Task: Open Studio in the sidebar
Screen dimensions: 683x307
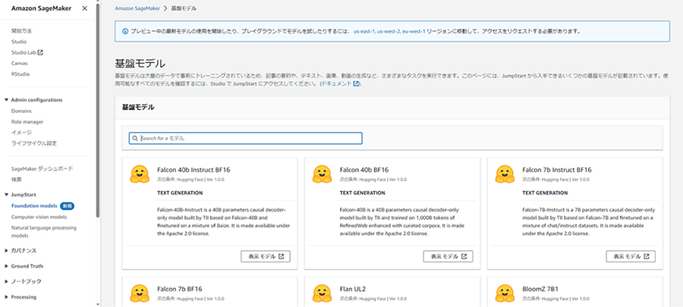Action: point(19,42)
